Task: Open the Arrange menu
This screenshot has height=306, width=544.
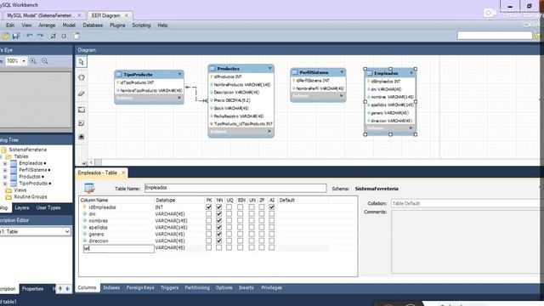Action: [47, 25]
